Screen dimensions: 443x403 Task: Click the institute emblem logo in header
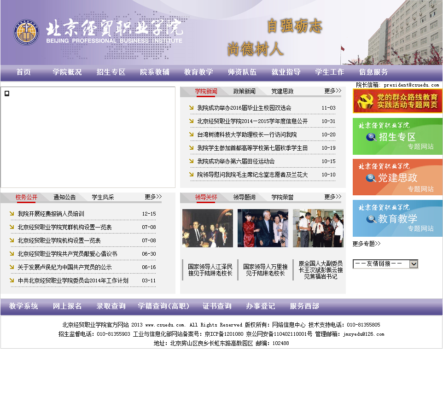(x=26, y=32)
